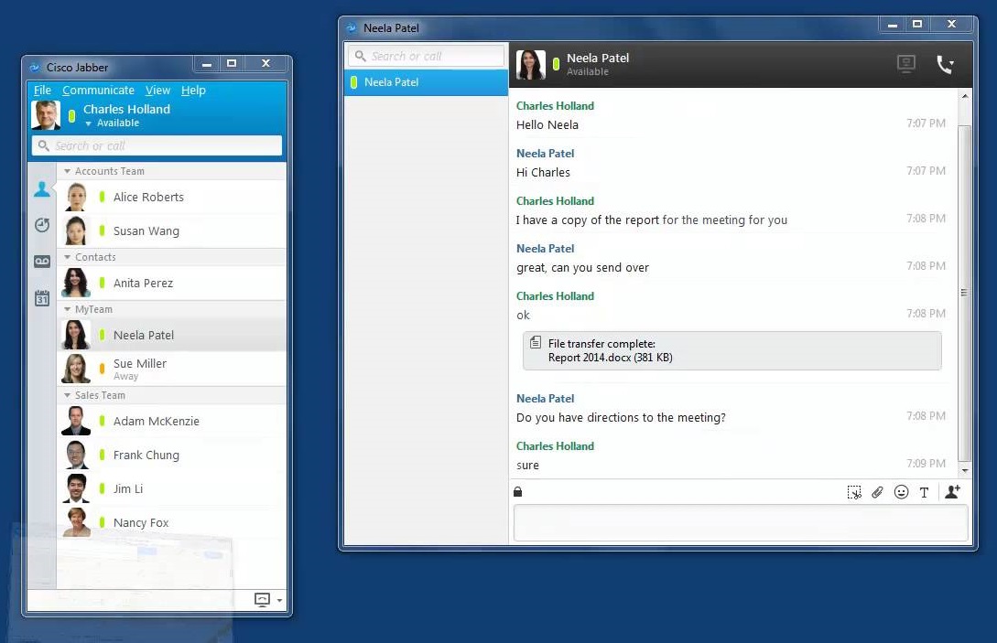This screenshot has height=643, width=997.
Task: Select Neela Patel in MyTeam list
Action: 172,335
